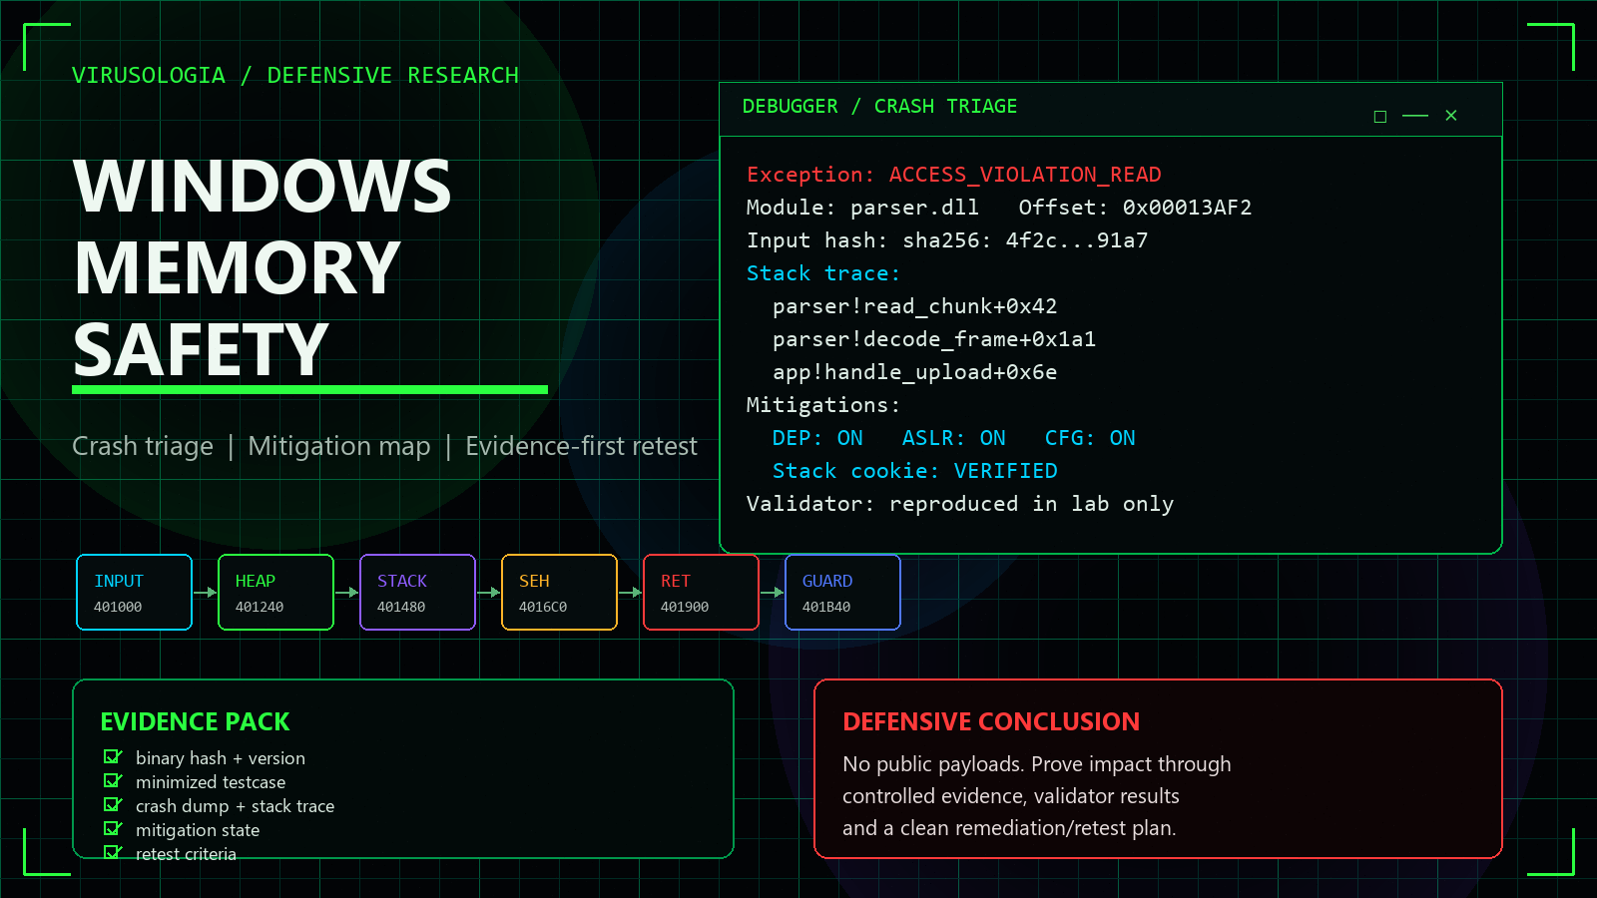Click the 'EVIDENCE PACK' heading

coord(195,721)
